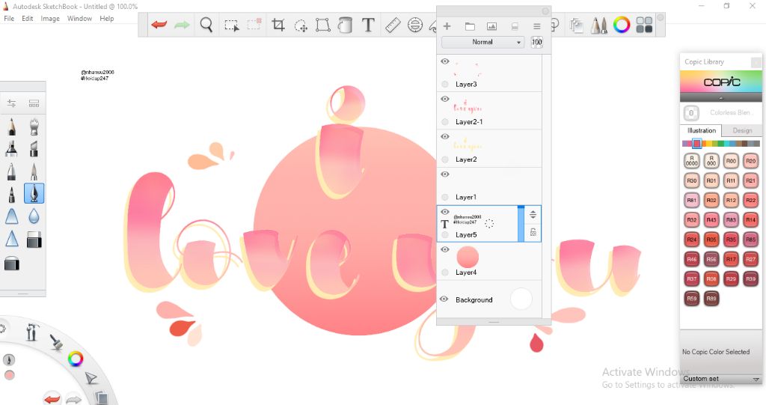Open the Copic library stacked pages icon
This screenshot has height=405, width=766.
(577, 25)
